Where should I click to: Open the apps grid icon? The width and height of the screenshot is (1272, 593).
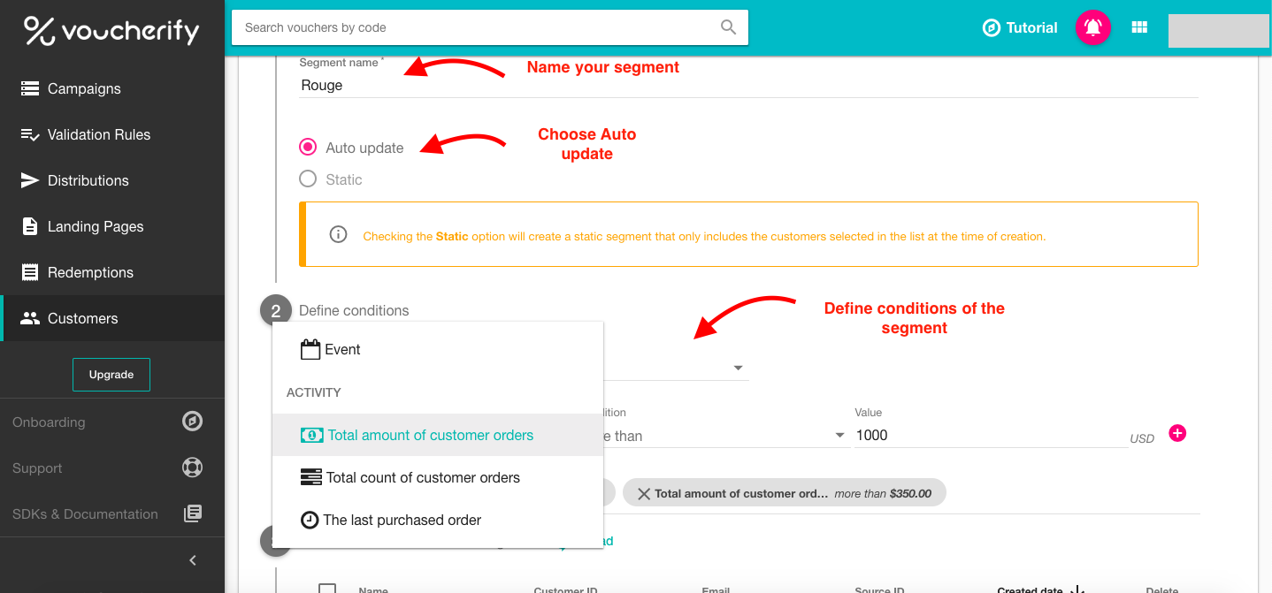tap(1139, 27)
